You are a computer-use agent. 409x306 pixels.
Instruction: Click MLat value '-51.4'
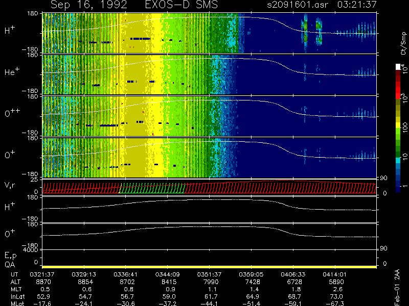click(251, 303)
